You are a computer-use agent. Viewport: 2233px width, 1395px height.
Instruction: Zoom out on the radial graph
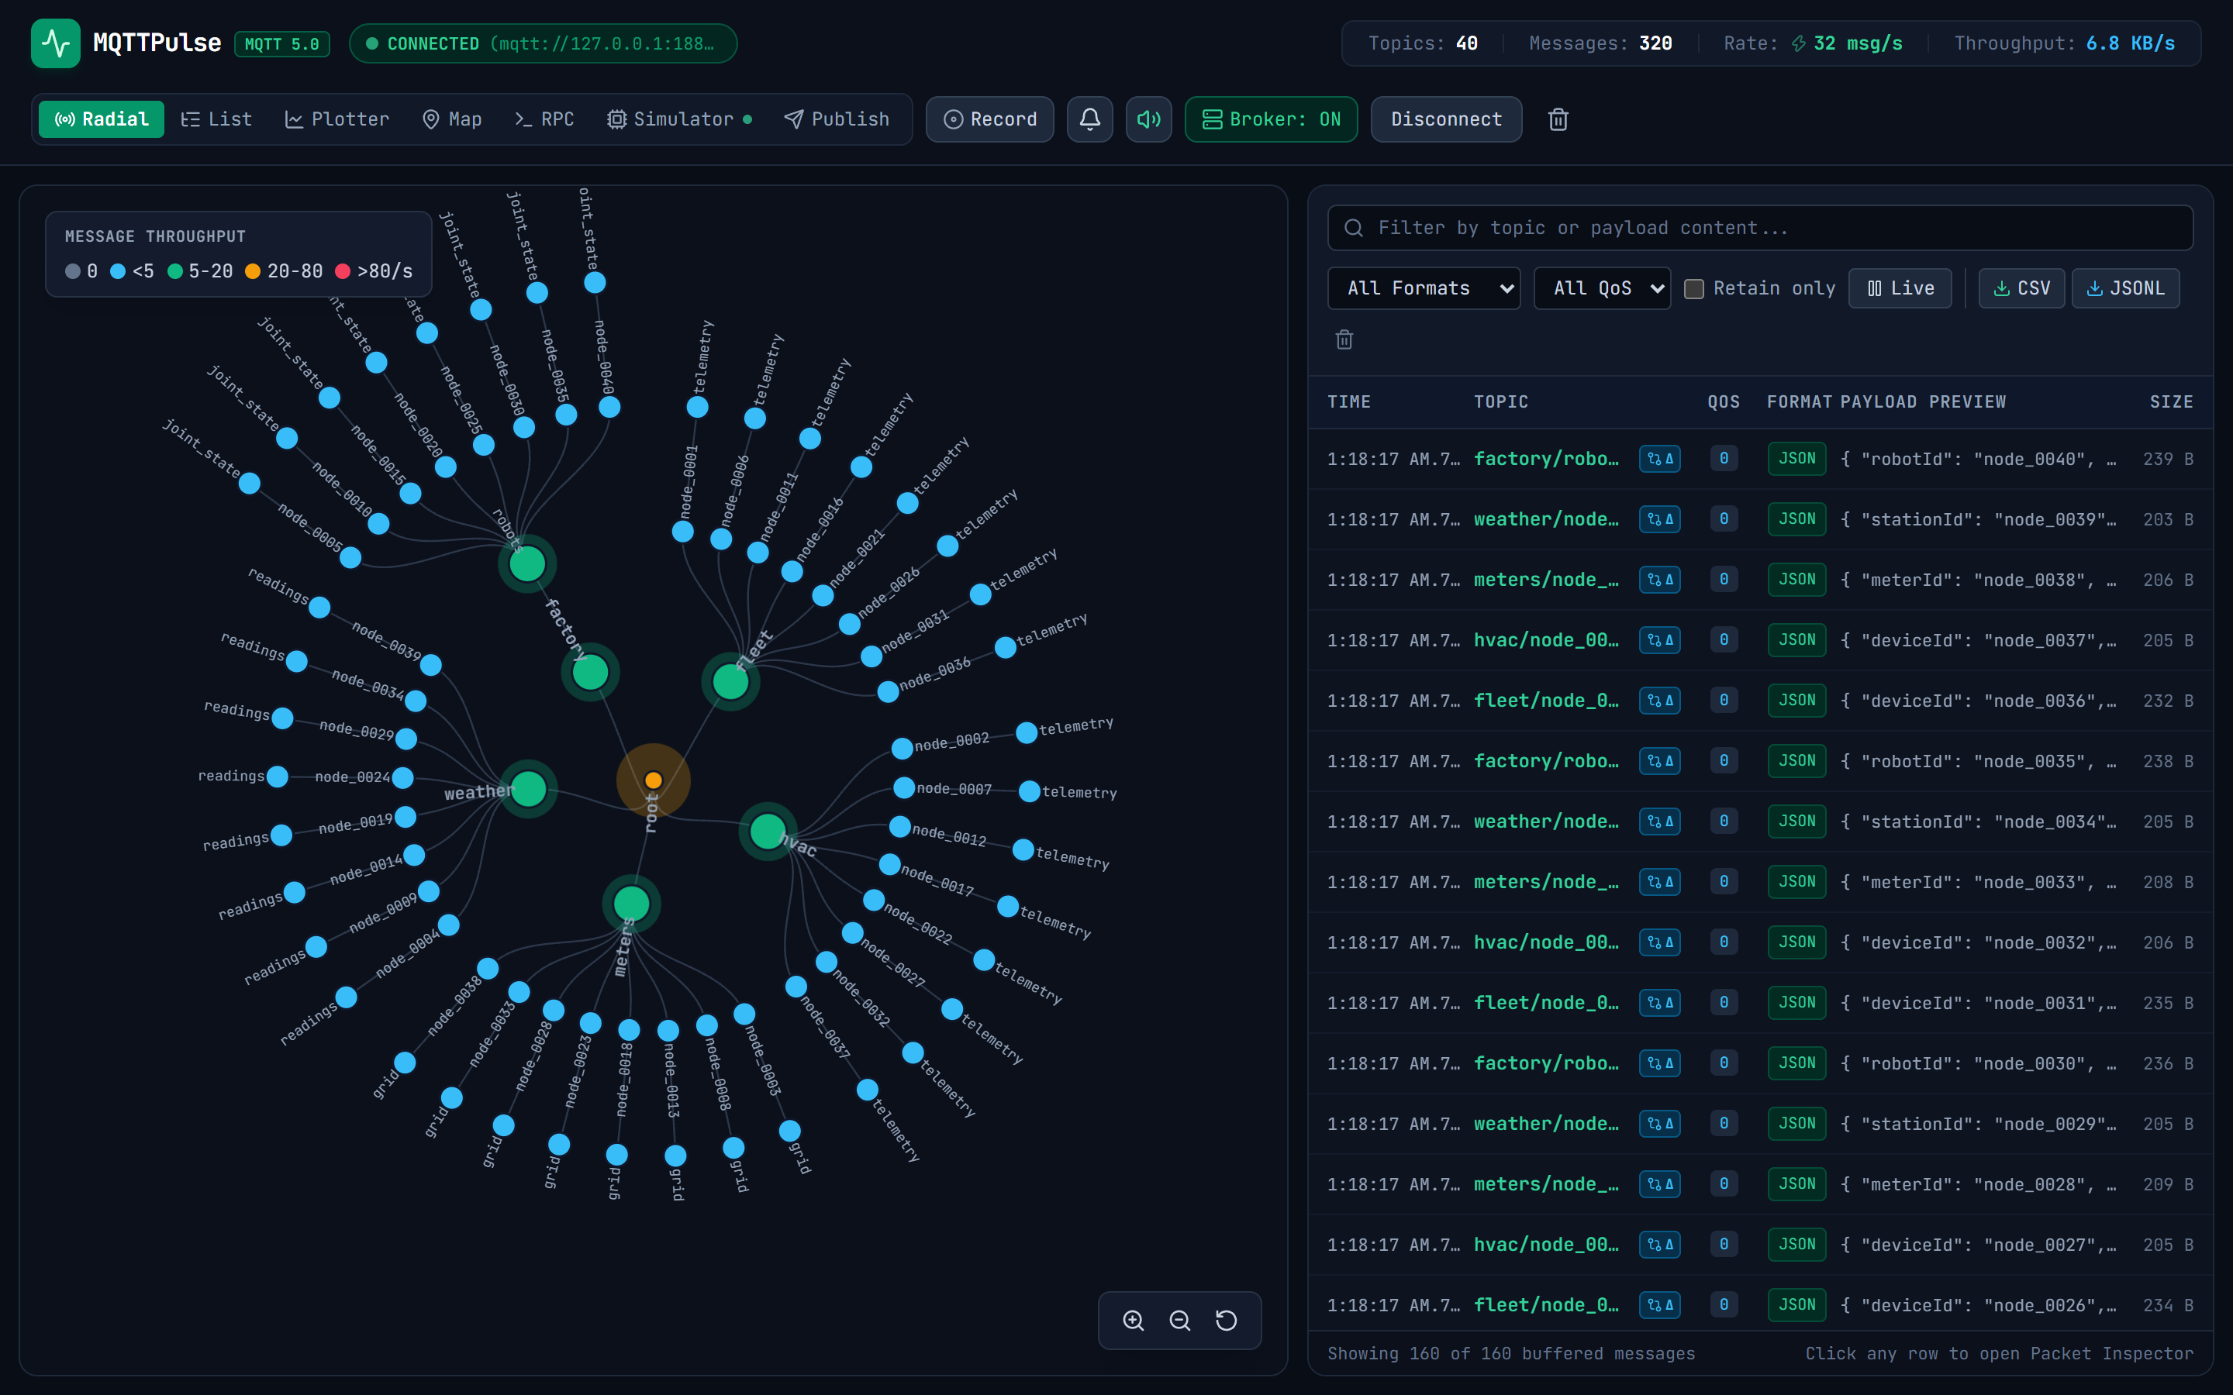[x=1179, y=1321]
